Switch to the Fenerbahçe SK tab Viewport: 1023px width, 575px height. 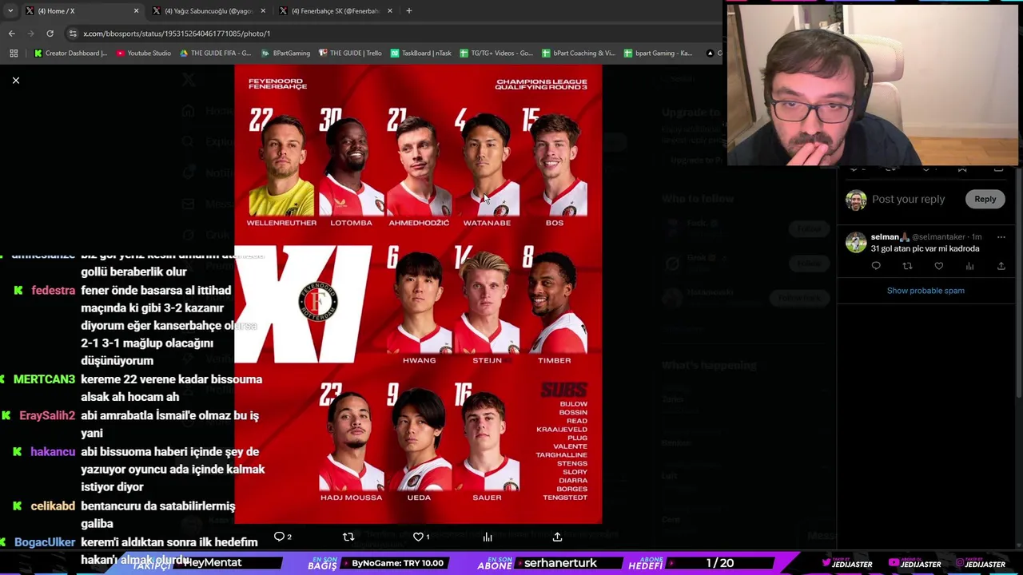(x=336, y=11)
